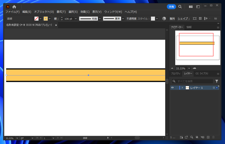
Task: Click the 線 stroke label link
Action: pos(56,19)
